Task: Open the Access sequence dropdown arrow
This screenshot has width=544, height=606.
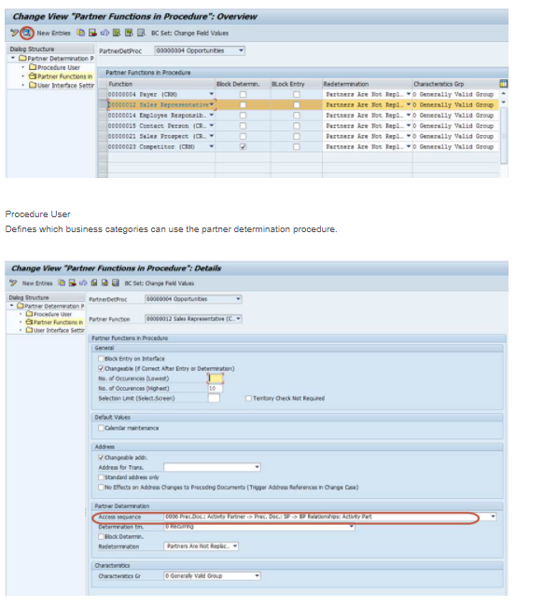Action: click(x=493, y=516)
